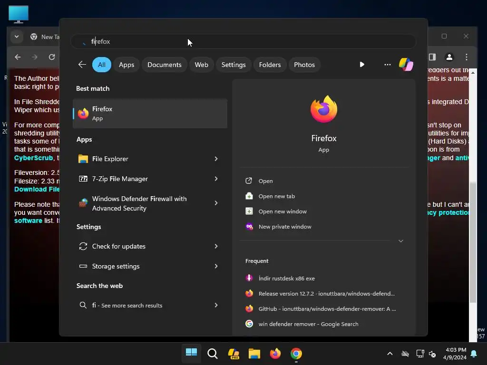Image resolution: width=487 pixels, height=365 pixels.
Task: Click the 'software' link in Chrome page
Action: (x=28, y=221)
